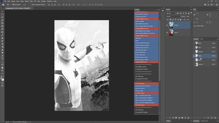219x123 pixels.
Task: Run the 'fill with 100% black' action
Action: [146, 55]
